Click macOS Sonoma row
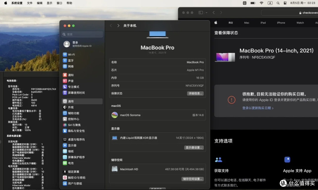This screenshot has width=318, height=190. point(158,115)
